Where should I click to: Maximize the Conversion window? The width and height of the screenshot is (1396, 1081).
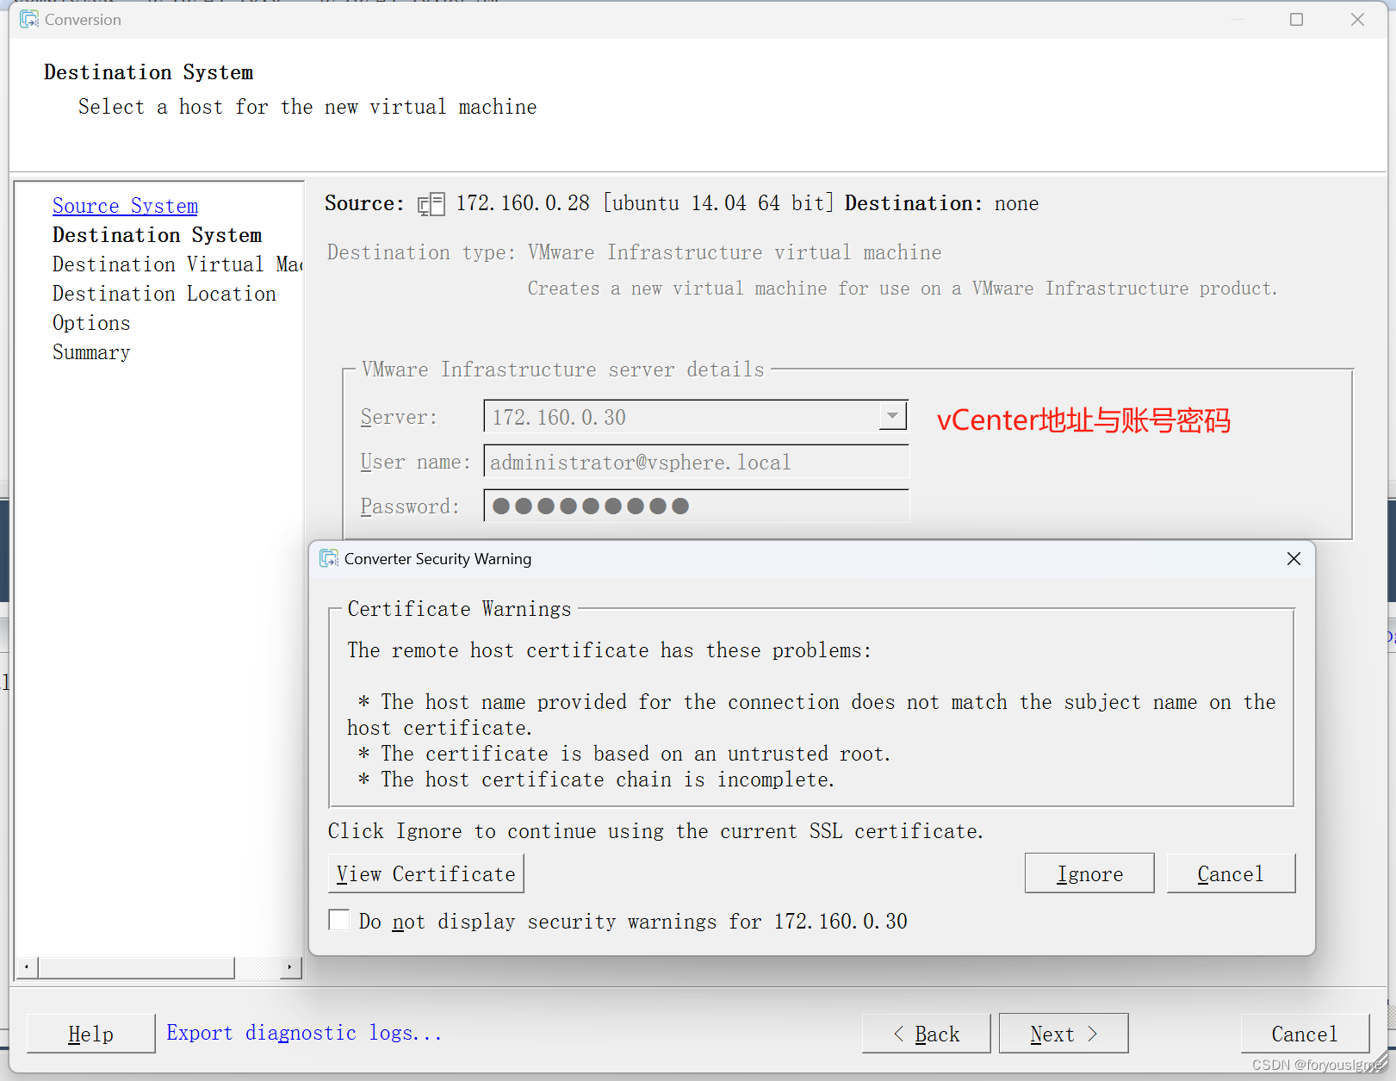click(1296, 19)
